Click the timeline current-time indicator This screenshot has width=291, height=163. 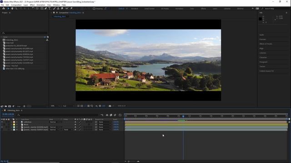coord(183,116)
